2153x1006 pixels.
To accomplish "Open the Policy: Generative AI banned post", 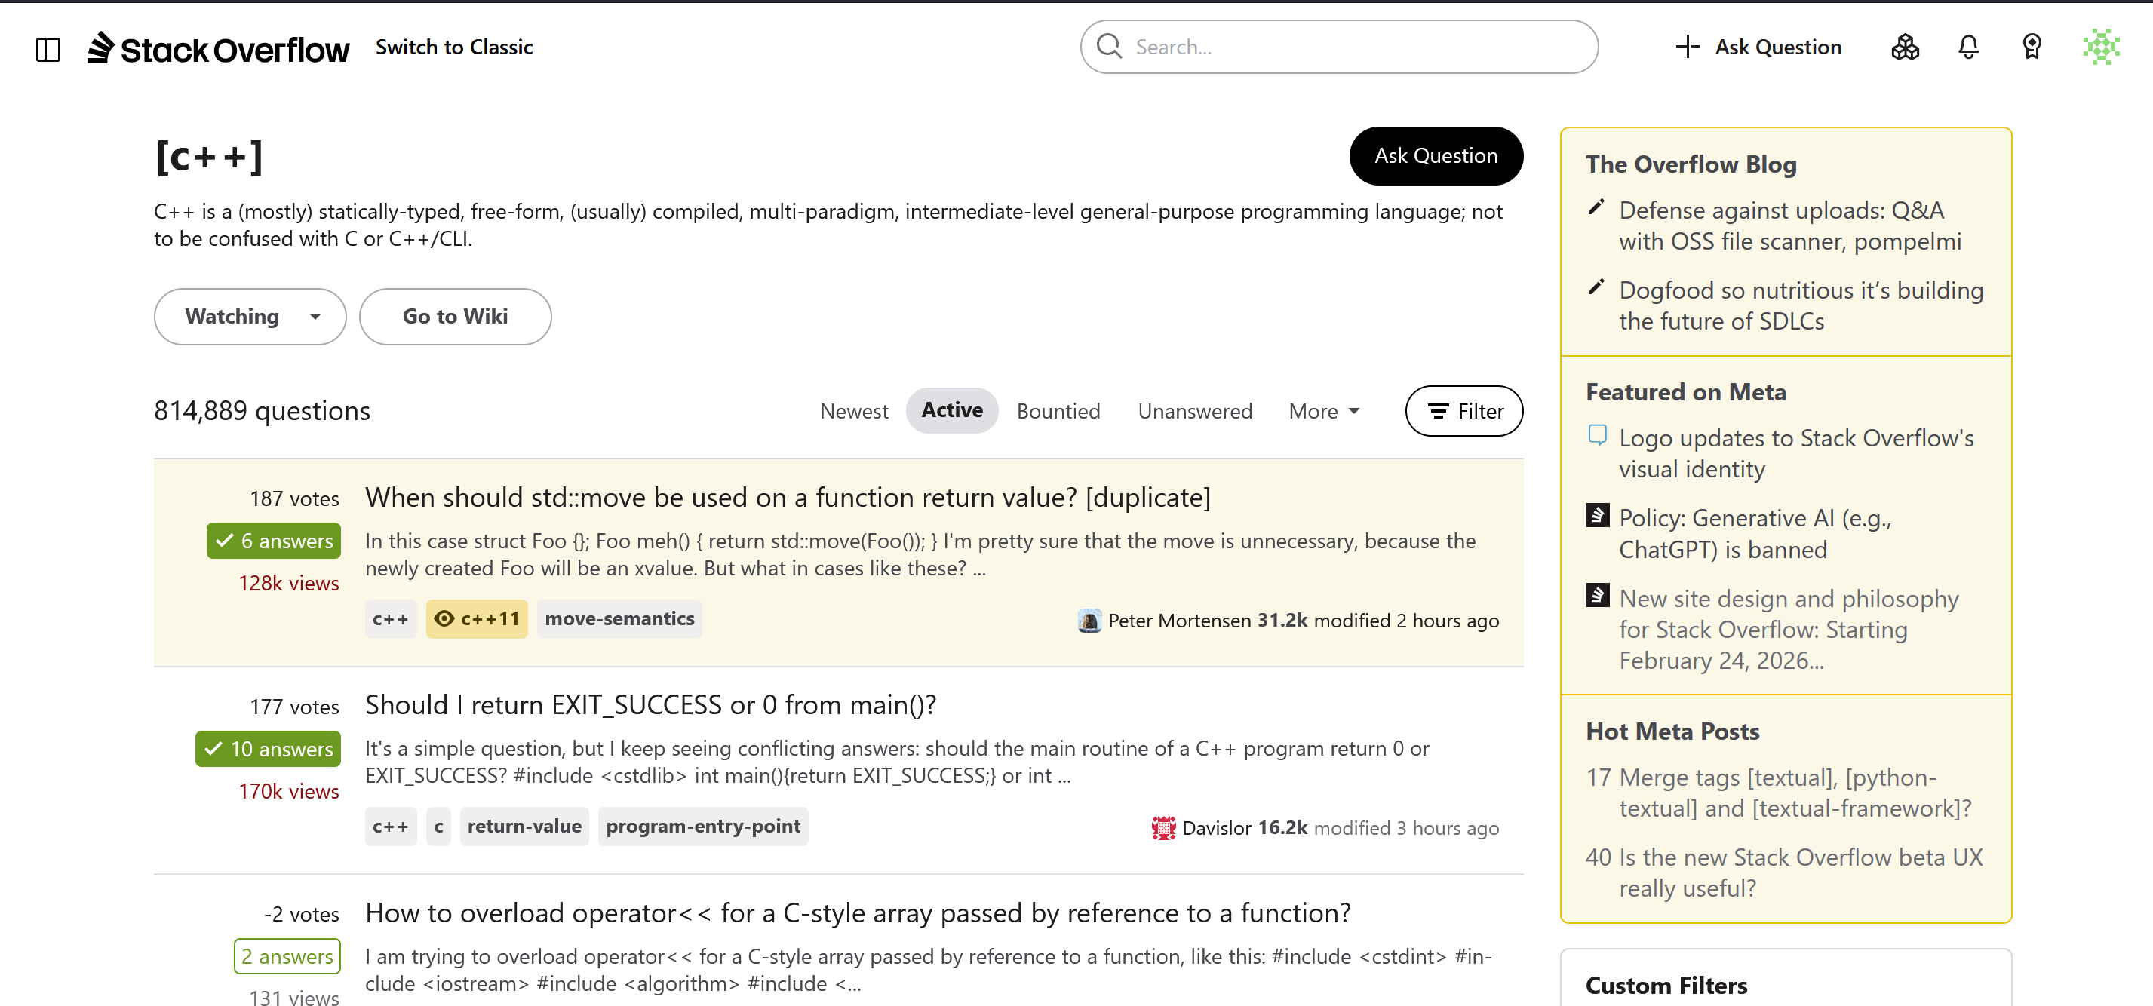I will click(x=1755, y=534).
